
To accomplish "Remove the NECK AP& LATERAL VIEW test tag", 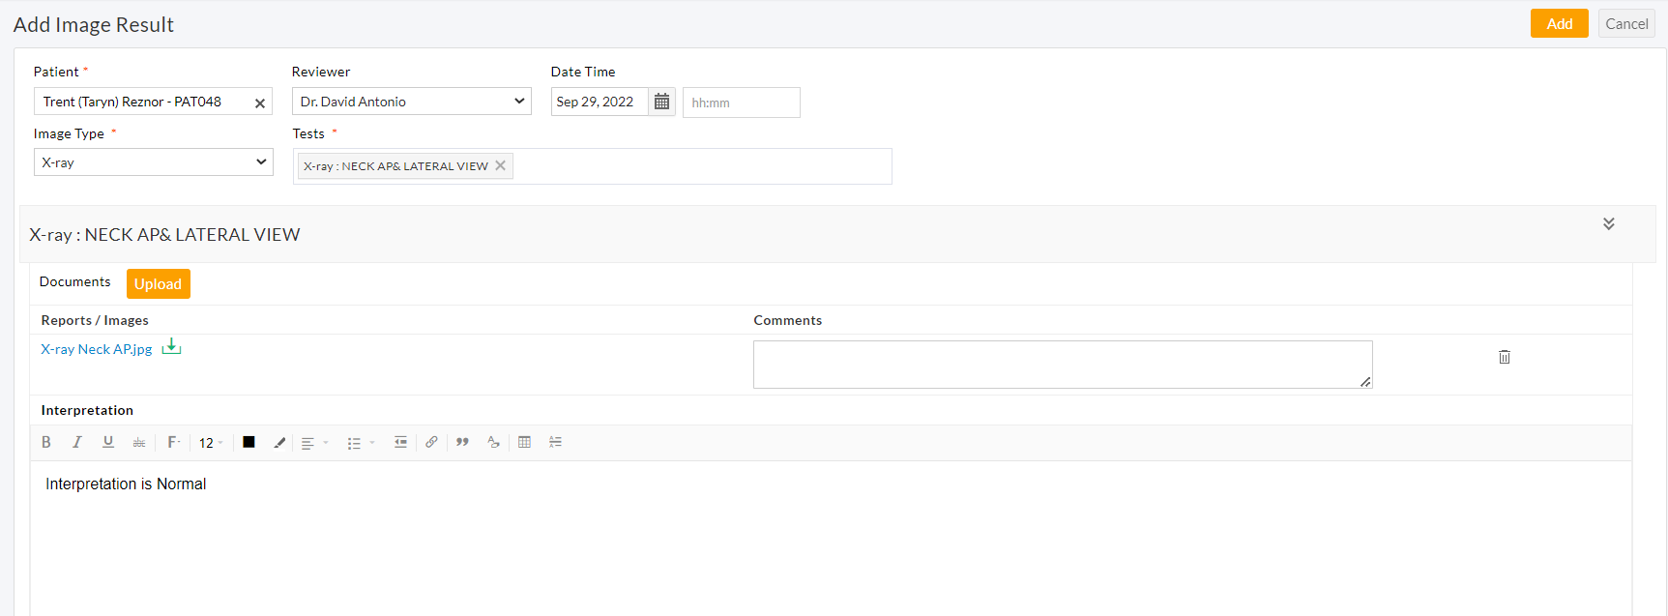I will coord(500,165).
